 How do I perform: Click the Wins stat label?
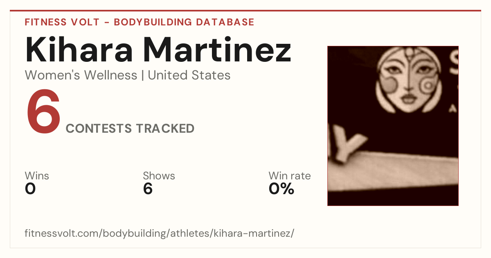(x=37, y=176)
